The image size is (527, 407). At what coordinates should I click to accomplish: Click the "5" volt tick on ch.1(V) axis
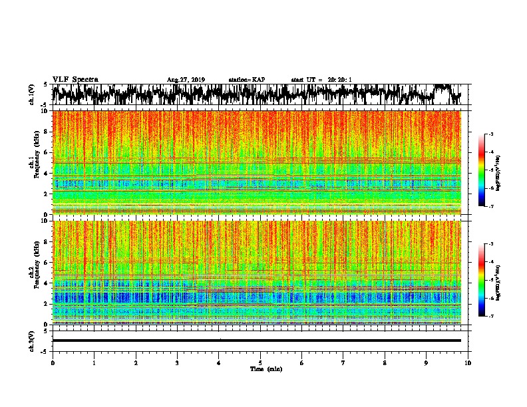tap(45, 84)
